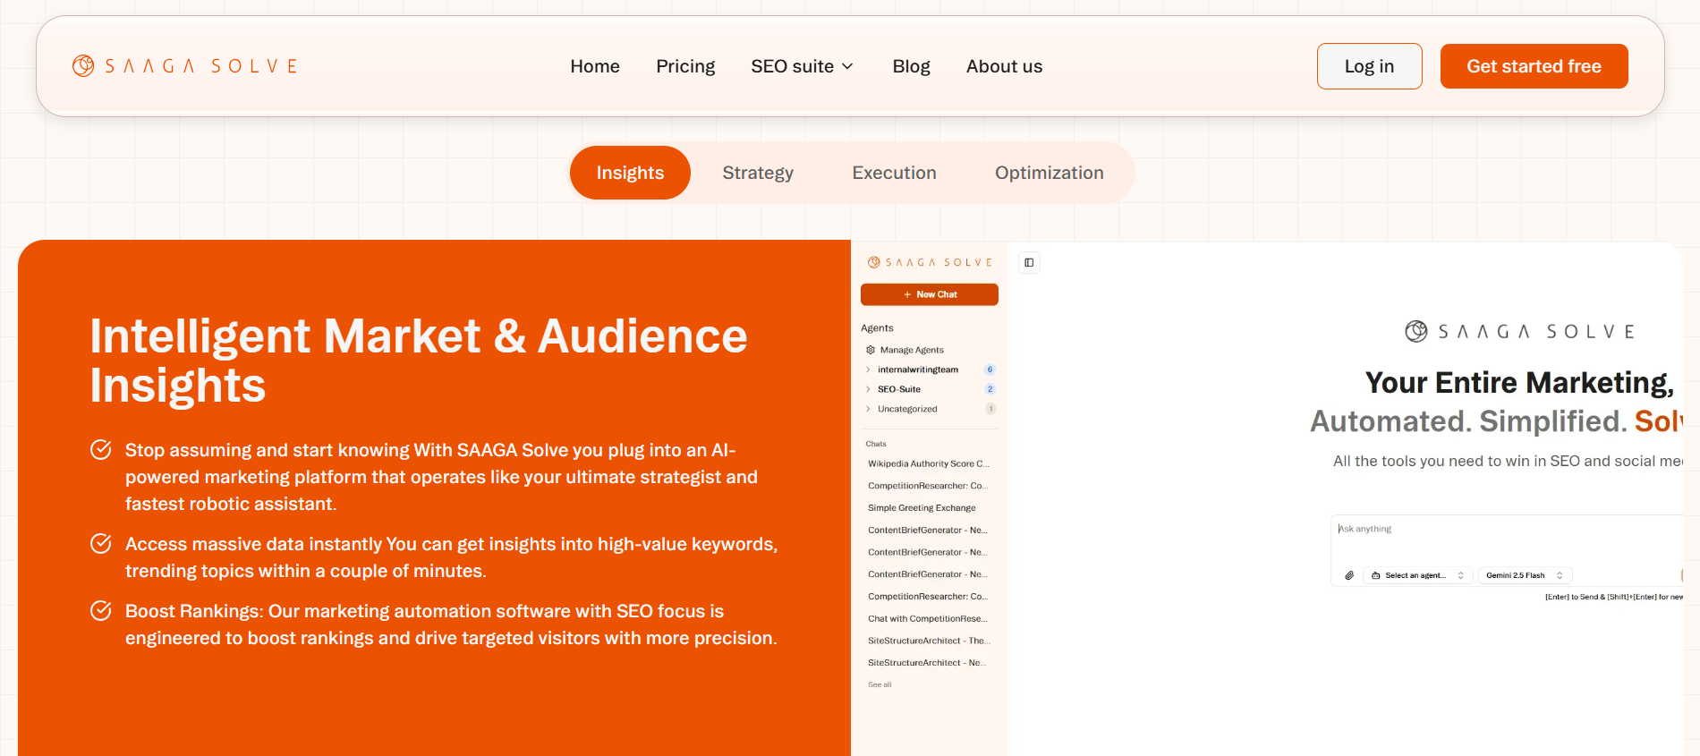Start a New Chat
Viewport: 1700px width, 756px height.
(930, 294)
